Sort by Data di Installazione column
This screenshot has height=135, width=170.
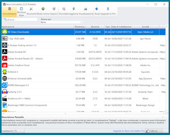(121, 27)
